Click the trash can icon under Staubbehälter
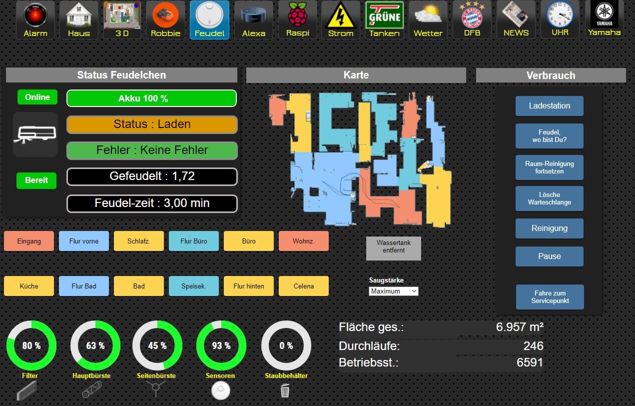 point(285,390)
